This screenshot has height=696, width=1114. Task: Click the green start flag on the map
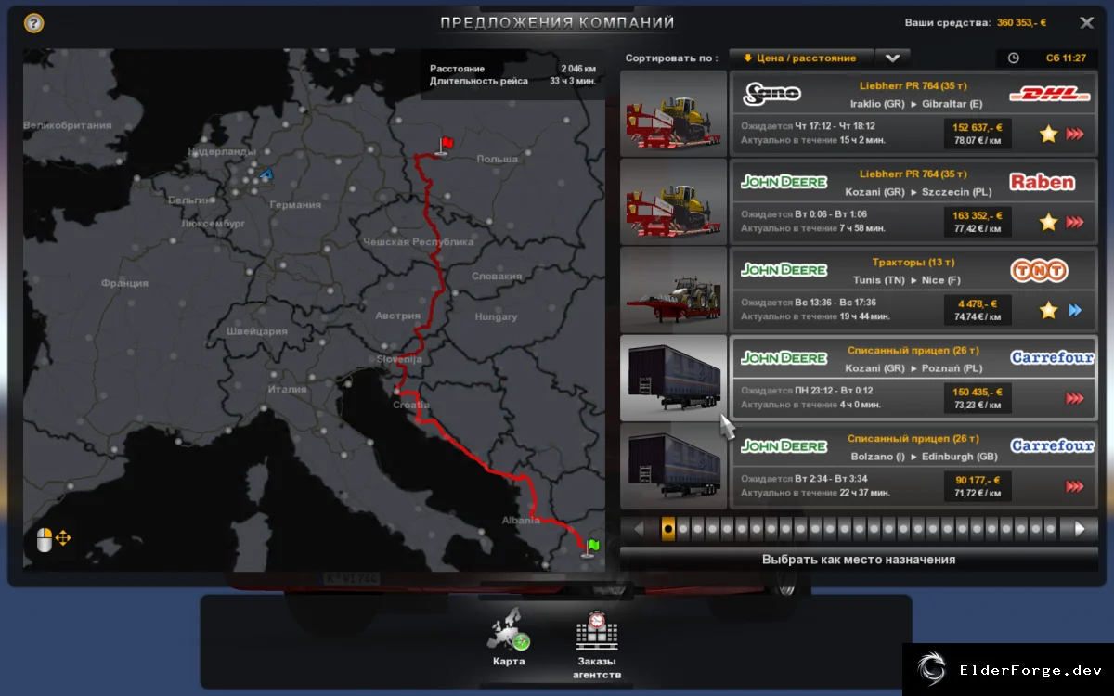[x=591, y=547]
